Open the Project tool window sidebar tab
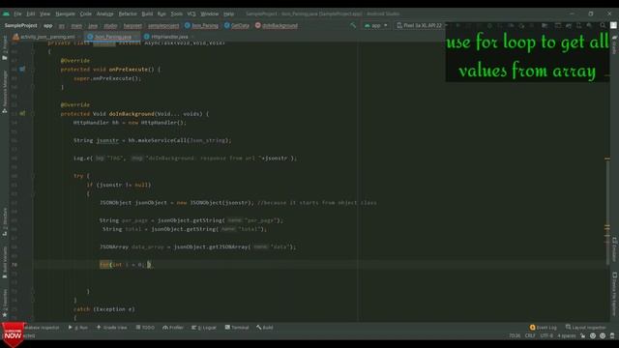 click(x=5, y=47)
